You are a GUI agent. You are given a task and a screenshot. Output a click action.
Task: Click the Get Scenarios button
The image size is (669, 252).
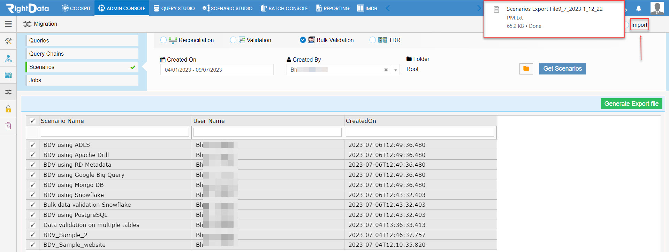[562, 69]
